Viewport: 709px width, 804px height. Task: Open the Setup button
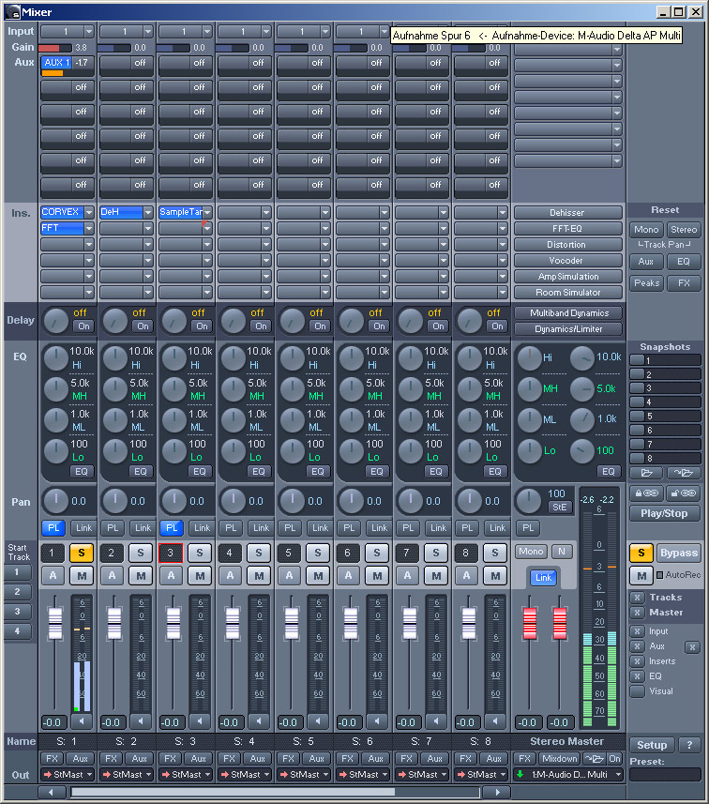tap(652, 745)
